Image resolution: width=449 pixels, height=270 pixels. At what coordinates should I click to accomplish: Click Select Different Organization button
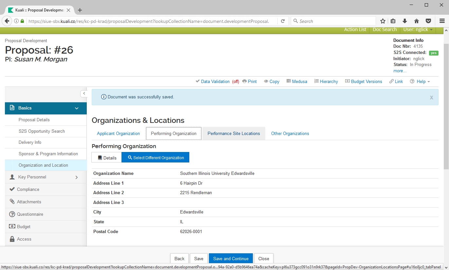156,158
